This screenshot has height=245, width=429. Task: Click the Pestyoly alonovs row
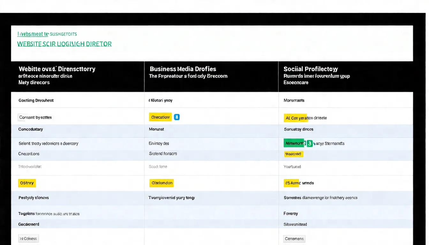[34, 198]
